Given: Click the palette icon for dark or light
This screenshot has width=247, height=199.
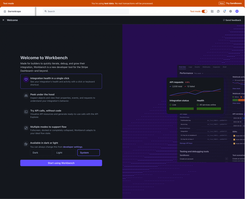Looking at the screenshot, I should pos(26,144).
